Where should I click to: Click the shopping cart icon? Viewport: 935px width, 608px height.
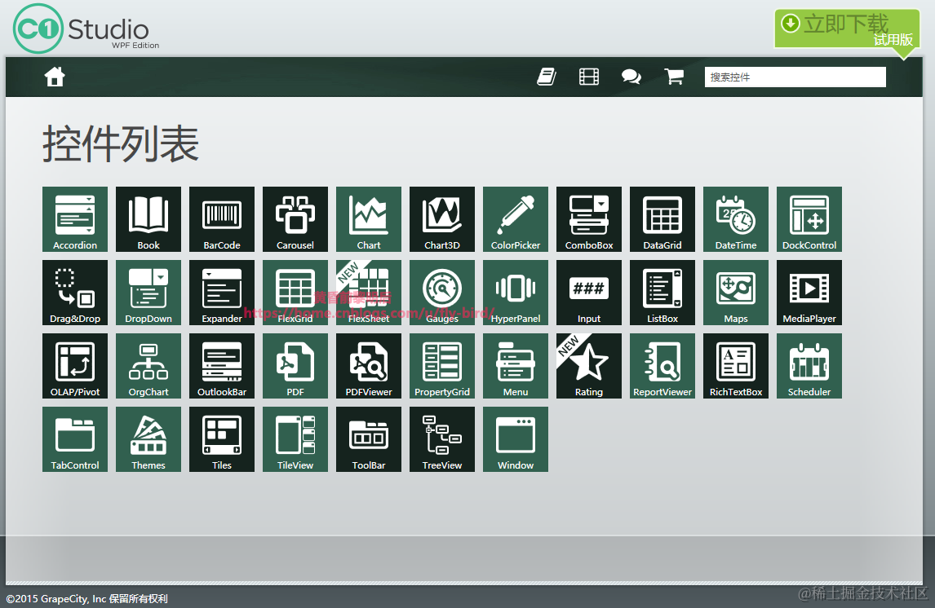pyautogui.click(x=675, y=77)
